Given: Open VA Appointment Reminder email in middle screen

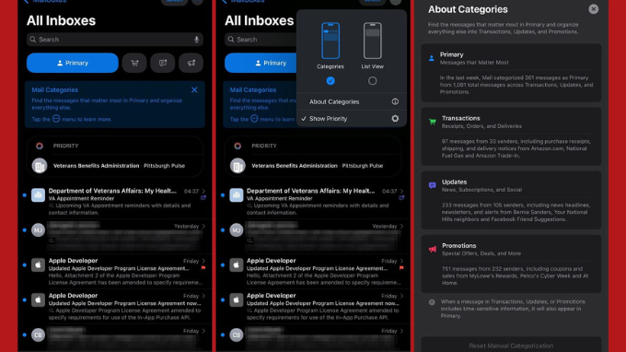Looking at the screenshot, I should click(x=313, y=202).
